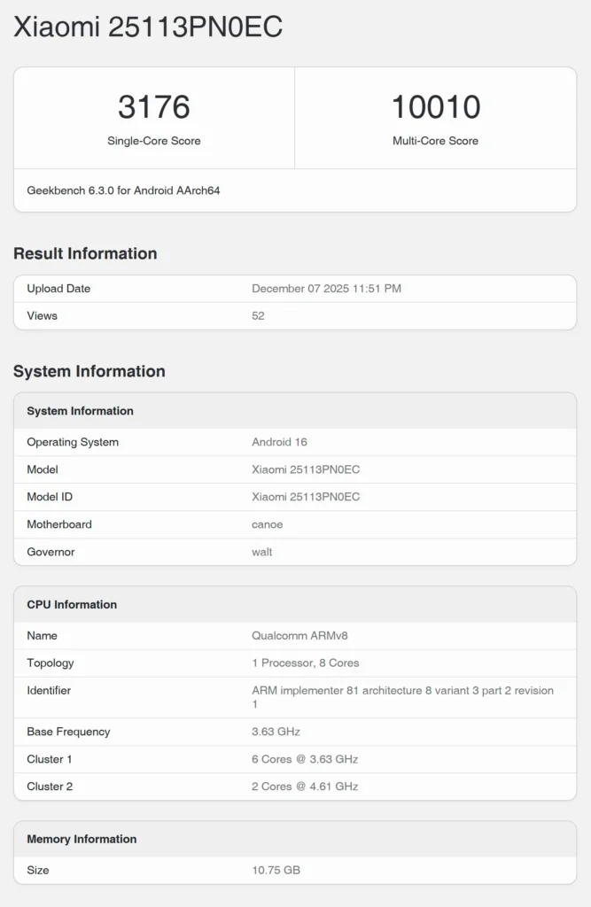Click the Views count value 52
The width and height of the screenshot is (591, 907).
[258, 316]
